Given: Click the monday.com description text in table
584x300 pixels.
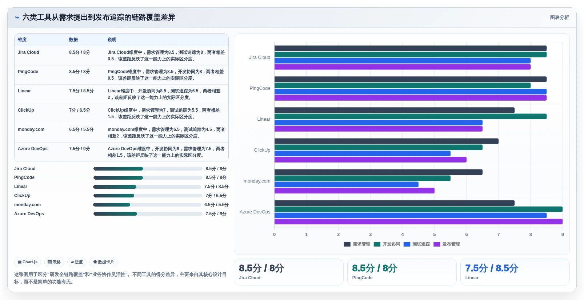Looking at the screenshot, I should [166, 133].
